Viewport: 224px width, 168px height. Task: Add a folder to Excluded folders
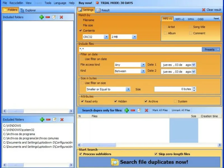coord(42,120)
